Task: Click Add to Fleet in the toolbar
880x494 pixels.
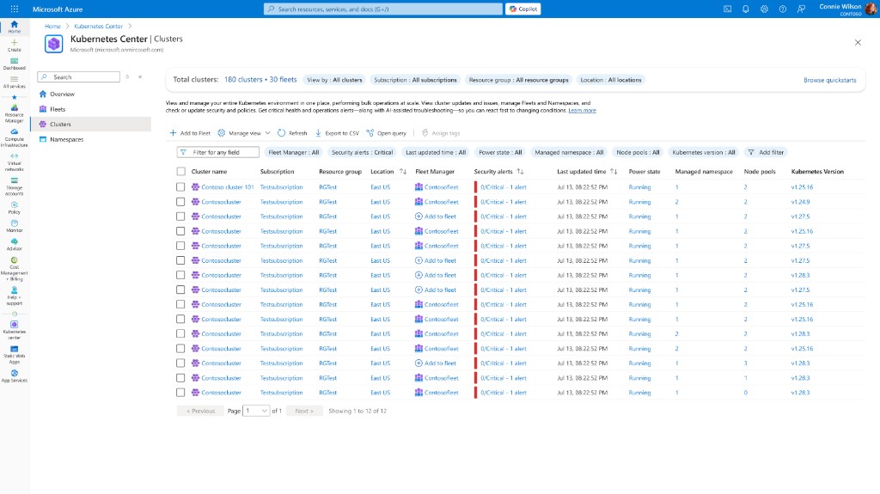Action: click(190, 133)
